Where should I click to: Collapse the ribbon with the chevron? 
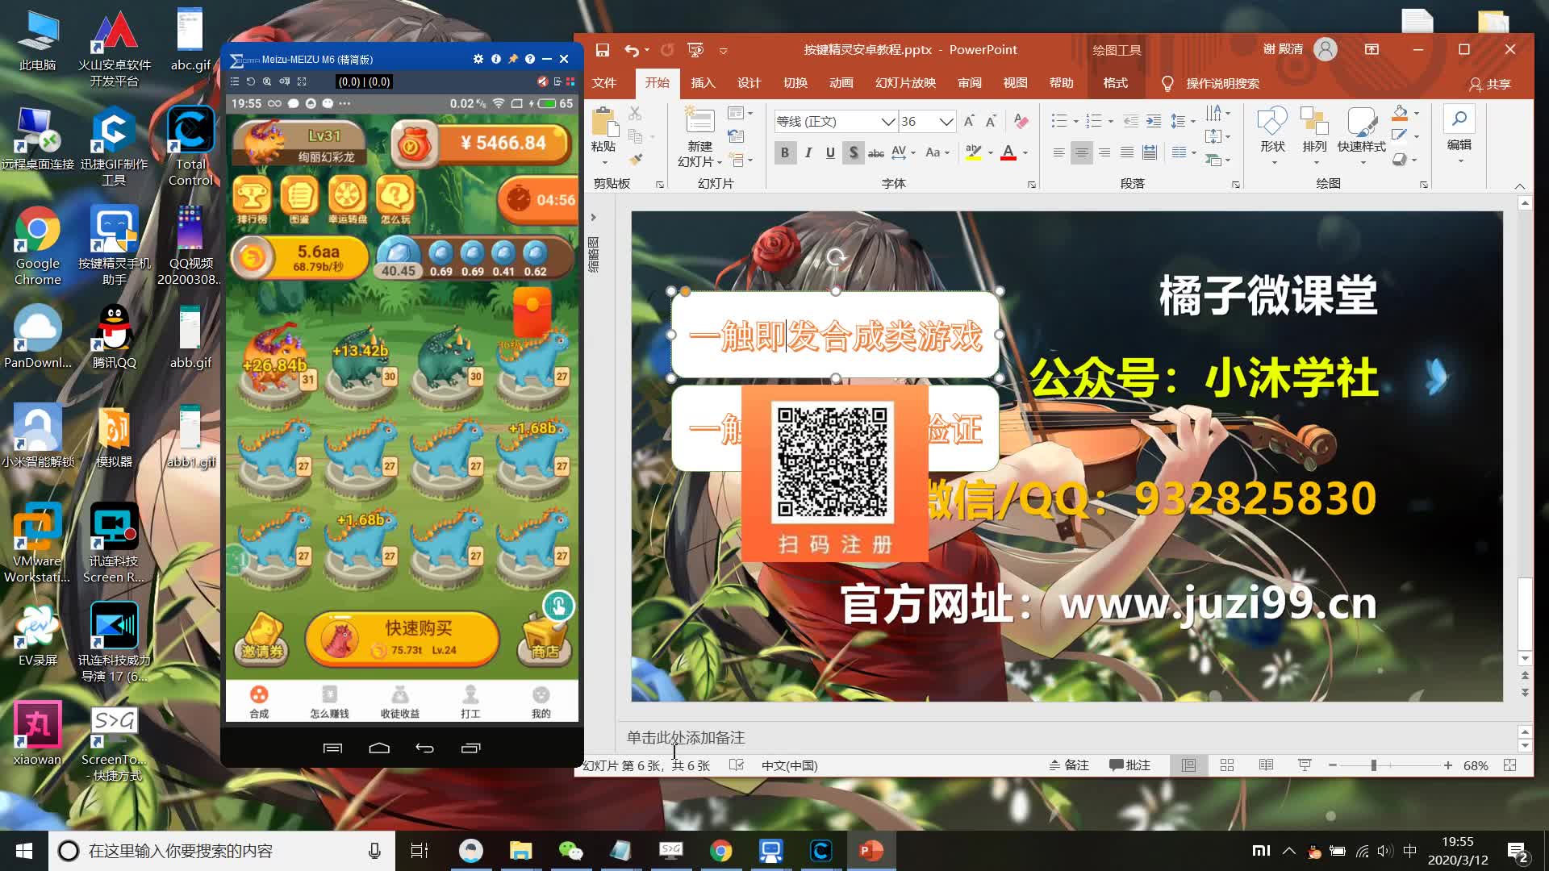[x=1520, y=186]
